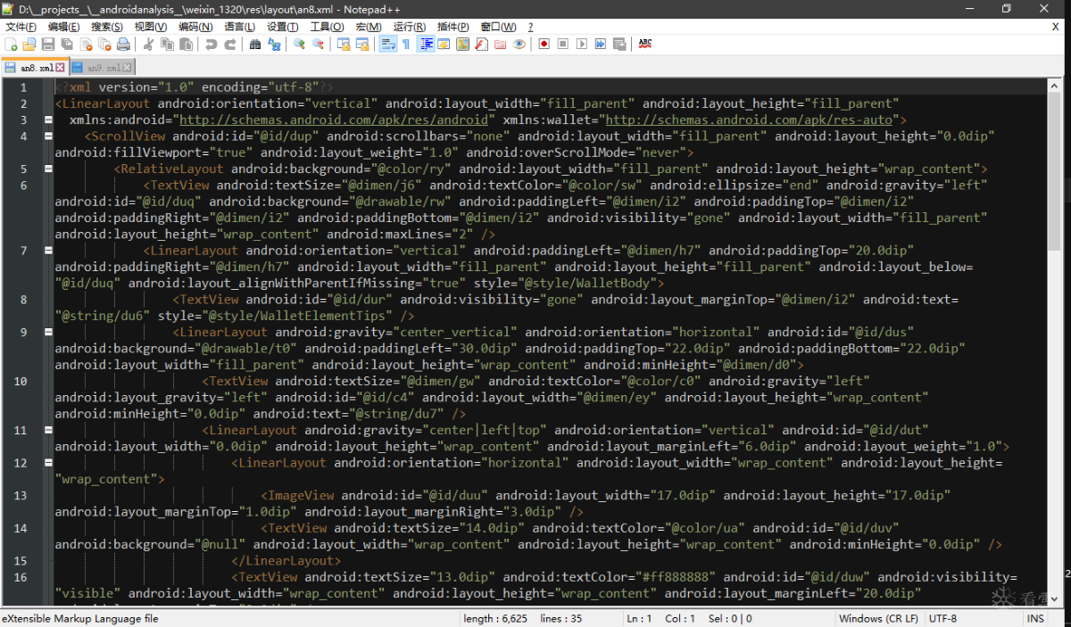Switch to the an9.xml tab
1071x627 pixels.
point(104,68)
